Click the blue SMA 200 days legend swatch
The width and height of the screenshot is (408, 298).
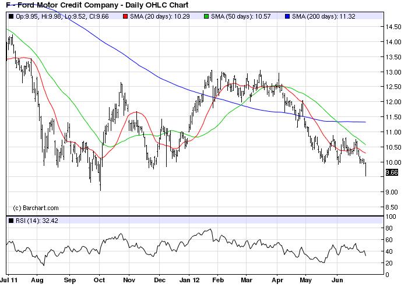tap(287, 16)
